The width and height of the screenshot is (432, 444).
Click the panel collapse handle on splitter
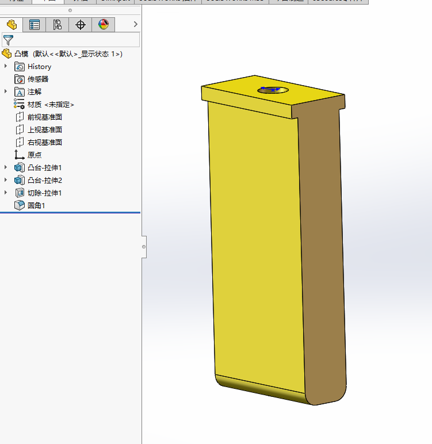click(144, 247)
